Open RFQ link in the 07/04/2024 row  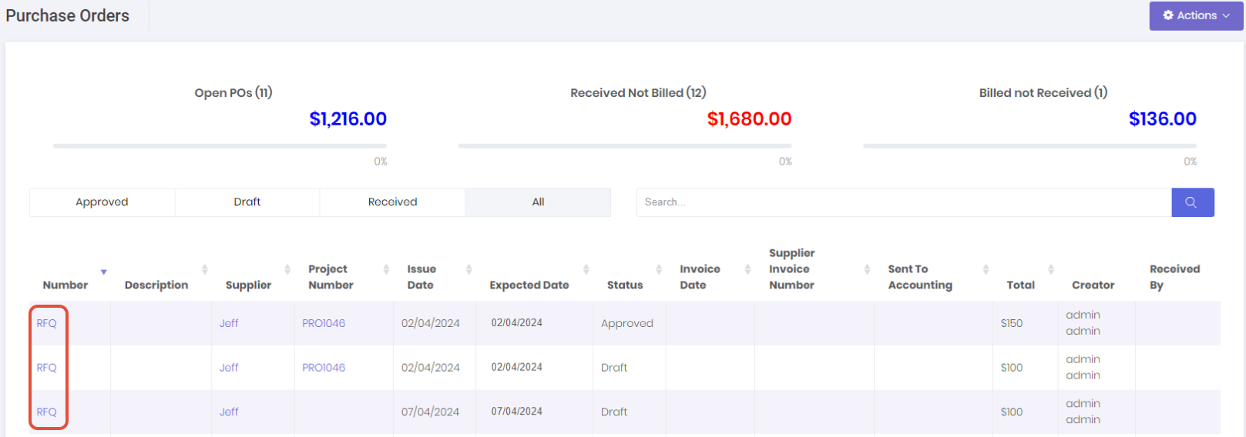pos(46,412)
